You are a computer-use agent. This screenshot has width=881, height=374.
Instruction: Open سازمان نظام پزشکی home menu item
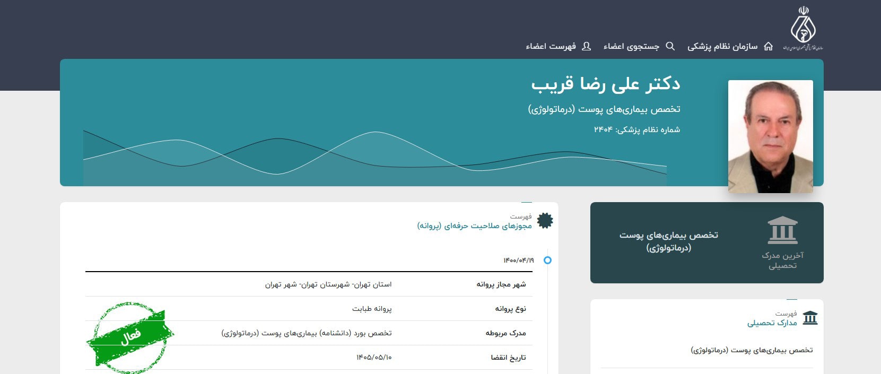coord(722,47)
